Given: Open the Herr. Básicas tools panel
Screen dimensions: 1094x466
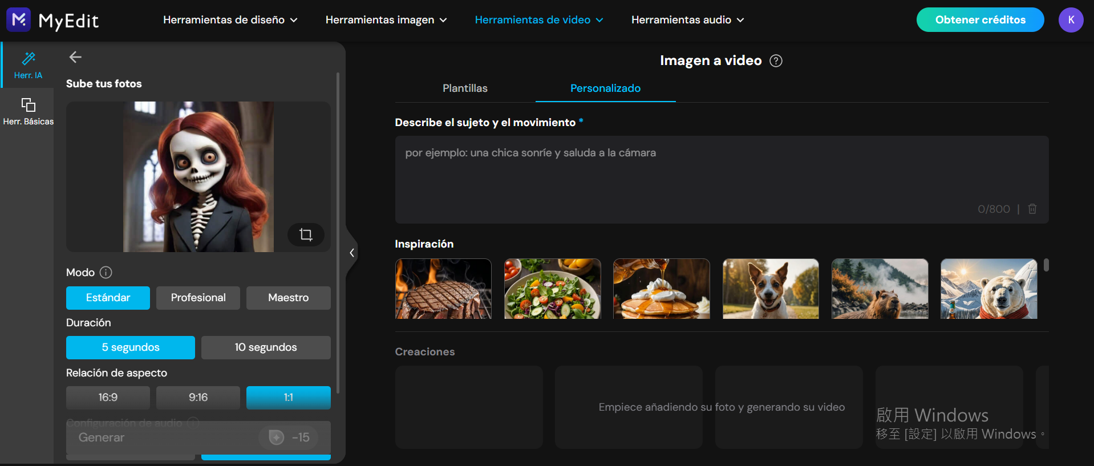Looking at the screenshot, I should pos(28,111).
